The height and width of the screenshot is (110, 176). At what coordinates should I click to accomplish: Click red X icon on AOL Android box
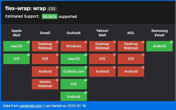coord(143,67)
